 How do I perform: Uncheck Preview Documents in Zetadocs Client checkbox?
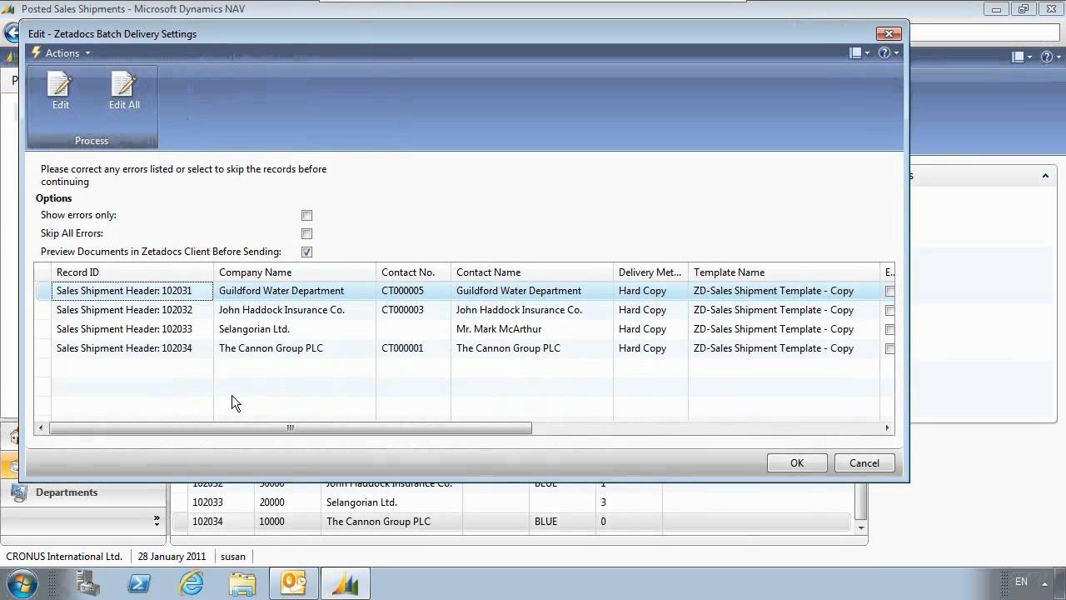306,252
